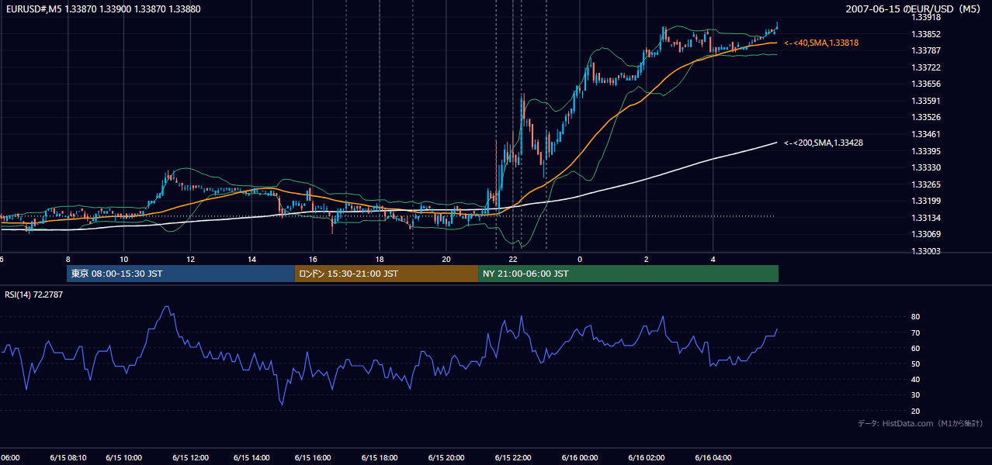Click hour tick 10 under the price chart
This screenshot has height=465, width=992.
pos(124,259)
